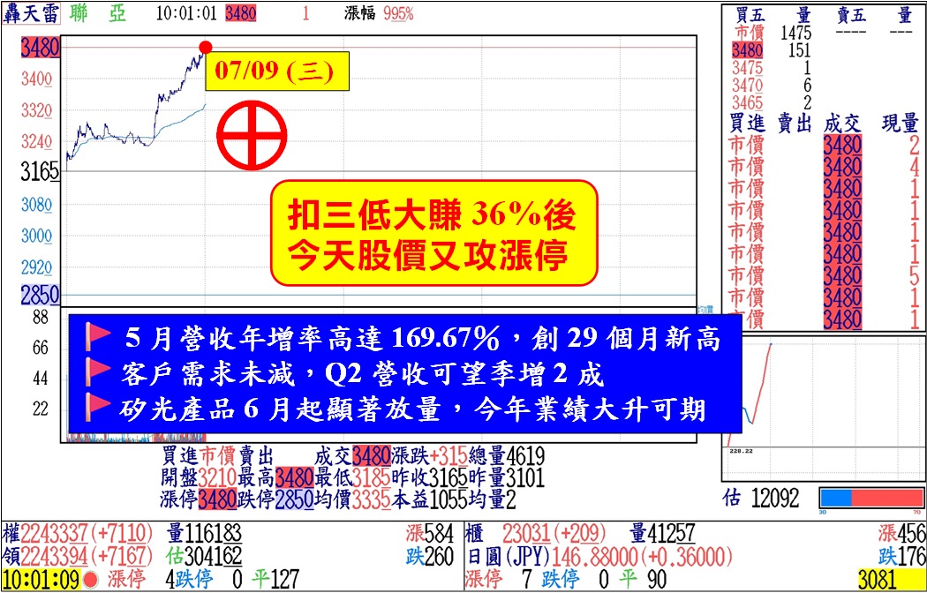Select the 07/09 (三) date label

(x=277, y=71)
